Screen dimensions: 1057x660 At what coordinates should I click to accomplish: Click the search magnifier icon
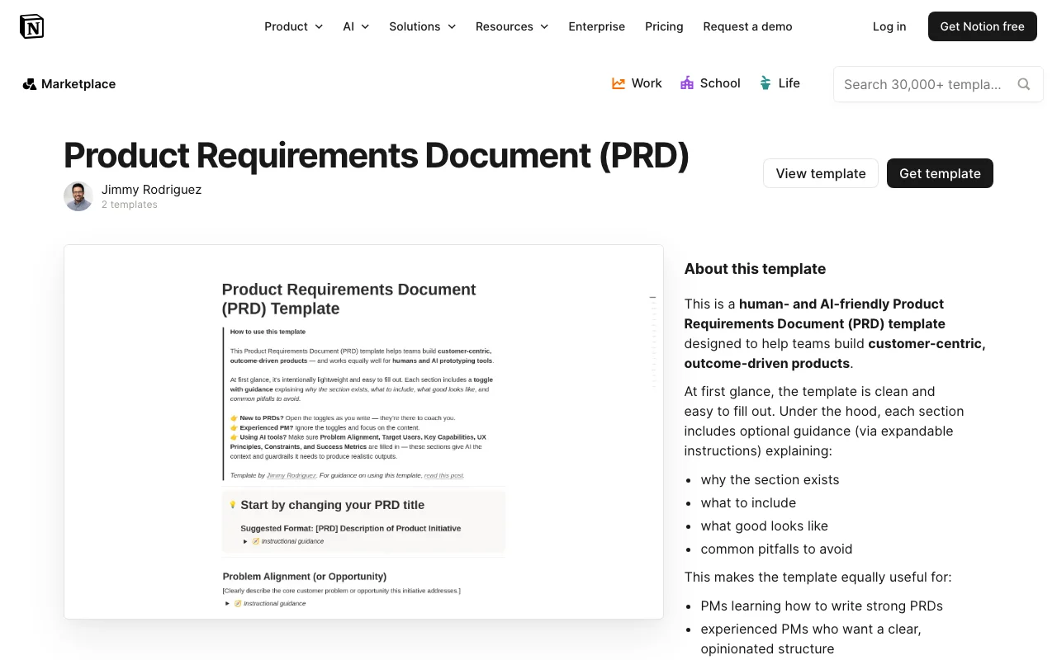pyautogui.click(x=1024, y=84)
